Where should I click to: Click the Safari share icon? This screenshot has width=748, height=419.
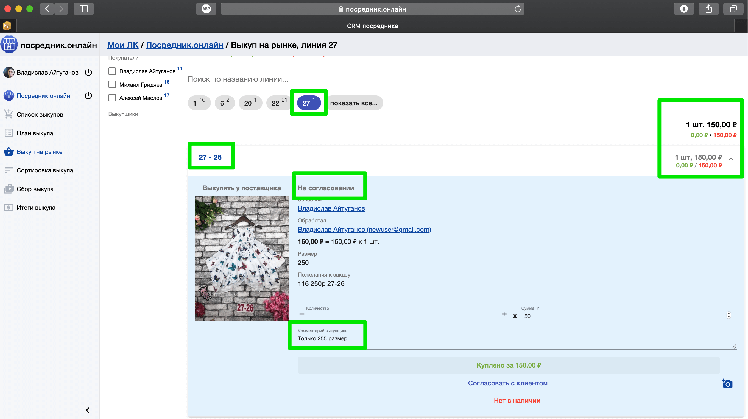tap(708, 9)
